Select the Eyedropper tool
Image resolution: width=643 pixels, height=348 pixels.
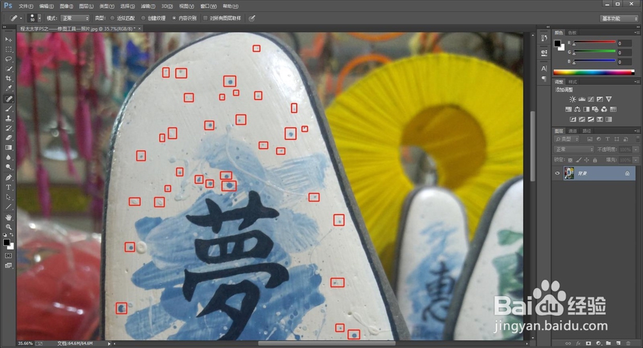(x=8, y=89)
